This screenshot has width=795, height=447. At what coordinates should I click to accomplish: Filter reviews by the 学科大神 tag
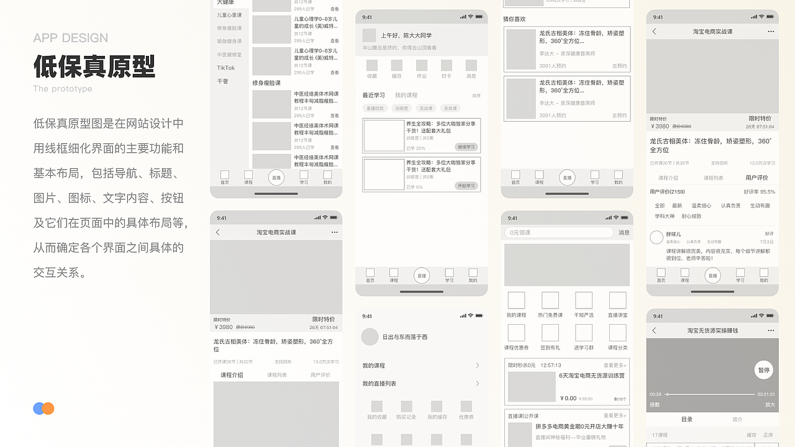click(664, 216)
